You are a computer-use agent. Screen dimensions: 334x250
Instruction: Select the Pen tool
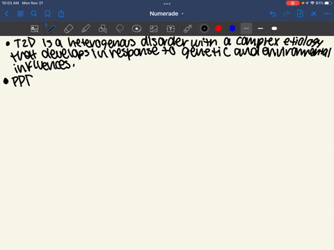[x=51, y=28]
